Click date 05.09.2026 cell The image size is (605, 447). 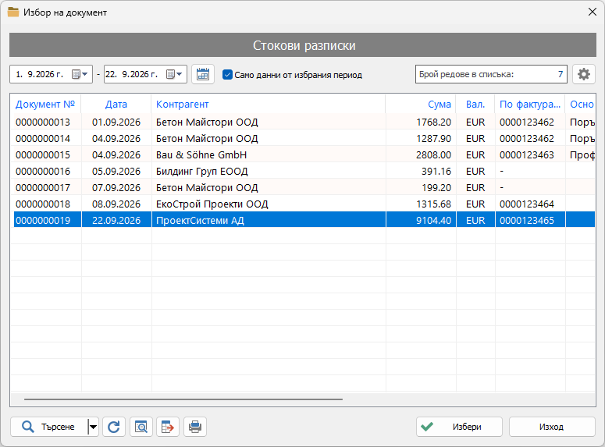click(116, 172)
